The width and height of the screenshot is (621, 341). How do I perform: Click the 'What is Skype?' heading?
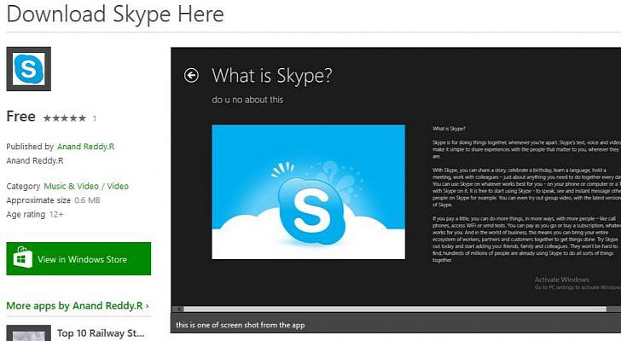click(271, 75)
